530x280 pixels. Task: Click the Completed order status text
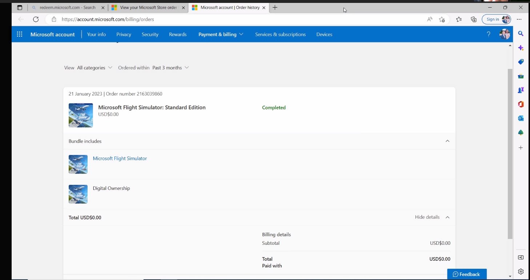(x=274, y=107)
